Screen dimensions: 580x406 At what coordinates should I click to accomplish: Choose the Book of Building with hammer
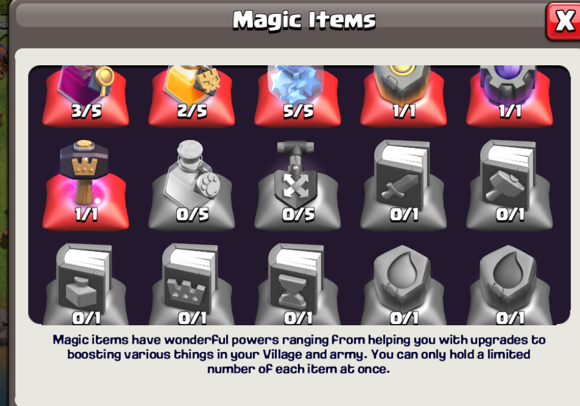tap(510, 185)
